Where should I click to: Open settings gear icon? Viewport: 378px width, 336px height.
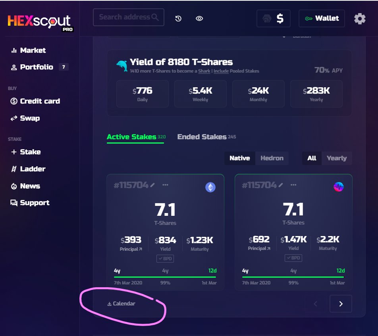point(360,19)
